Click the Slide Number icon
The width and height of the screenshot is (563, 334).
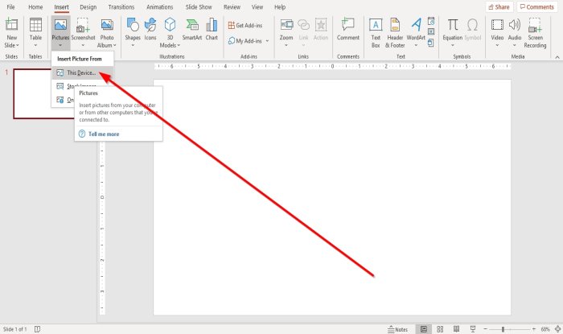[x=431, y=32]
